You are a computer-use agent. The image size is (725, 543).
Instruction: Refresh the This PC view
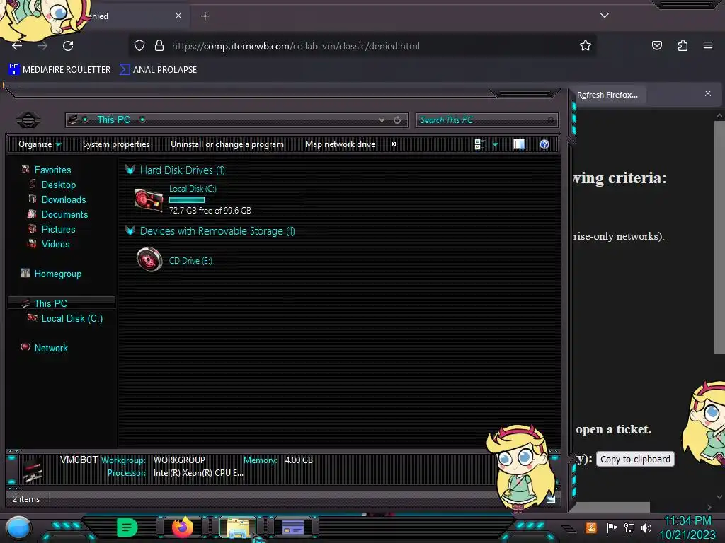[x=397, y=120]
